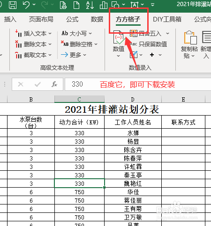Click the cell containing 水婵
This screenshot has height=226, width=211.
pyautogui.click(x=133, y=133)
